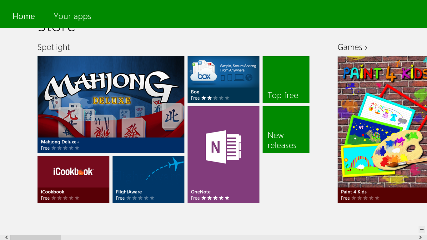Click the OneNote five-star rating

(215, 198)
